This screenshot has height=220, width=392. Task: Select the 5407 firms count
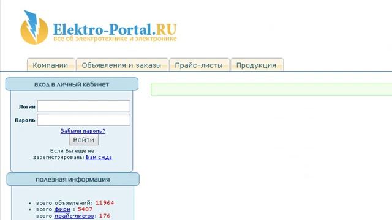(85, 209)
